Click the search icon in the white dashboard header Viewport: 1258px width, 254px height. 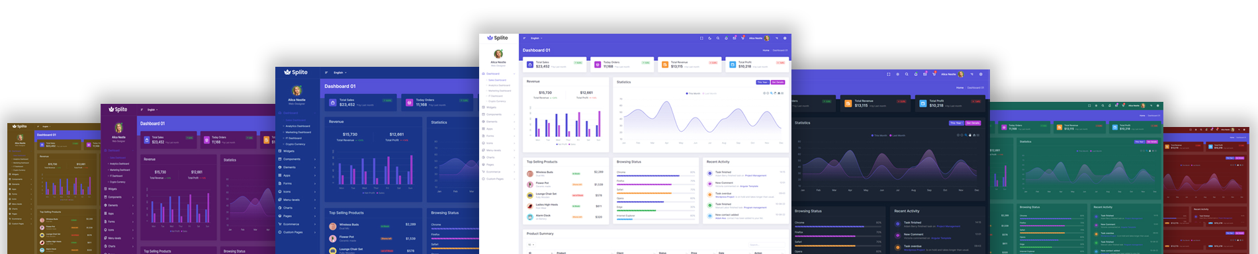click(718, 38)
